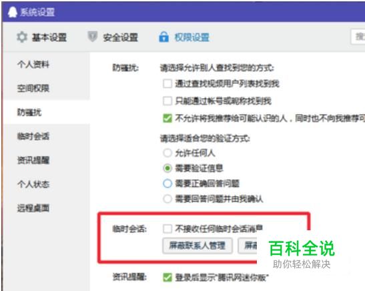Open 空间权限 in the sidebar
Screen dimensions: 365x291
33,88
